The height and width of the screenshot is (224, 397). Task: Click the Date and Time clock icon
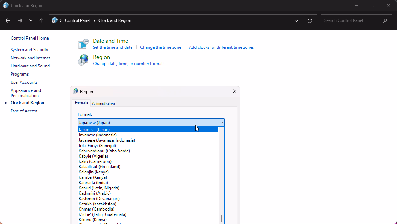point(83,44)
